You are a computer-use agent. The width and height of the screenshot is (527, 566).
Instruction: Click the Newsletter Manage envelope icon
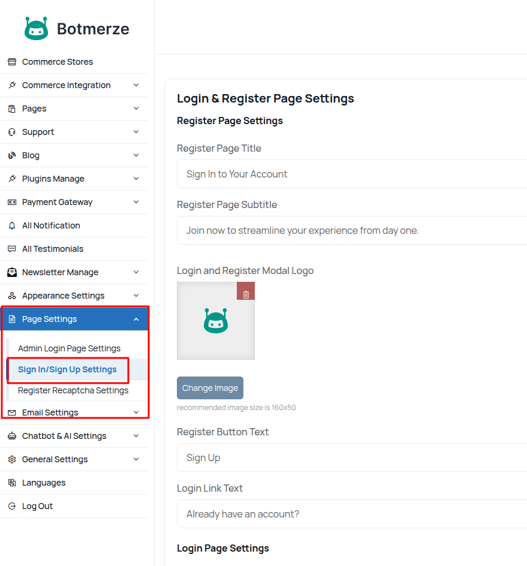point(12,272)
